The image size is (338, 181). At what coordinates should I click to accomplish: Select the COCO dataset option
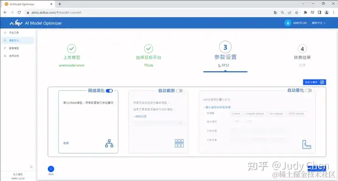click(x=296, y=114)
